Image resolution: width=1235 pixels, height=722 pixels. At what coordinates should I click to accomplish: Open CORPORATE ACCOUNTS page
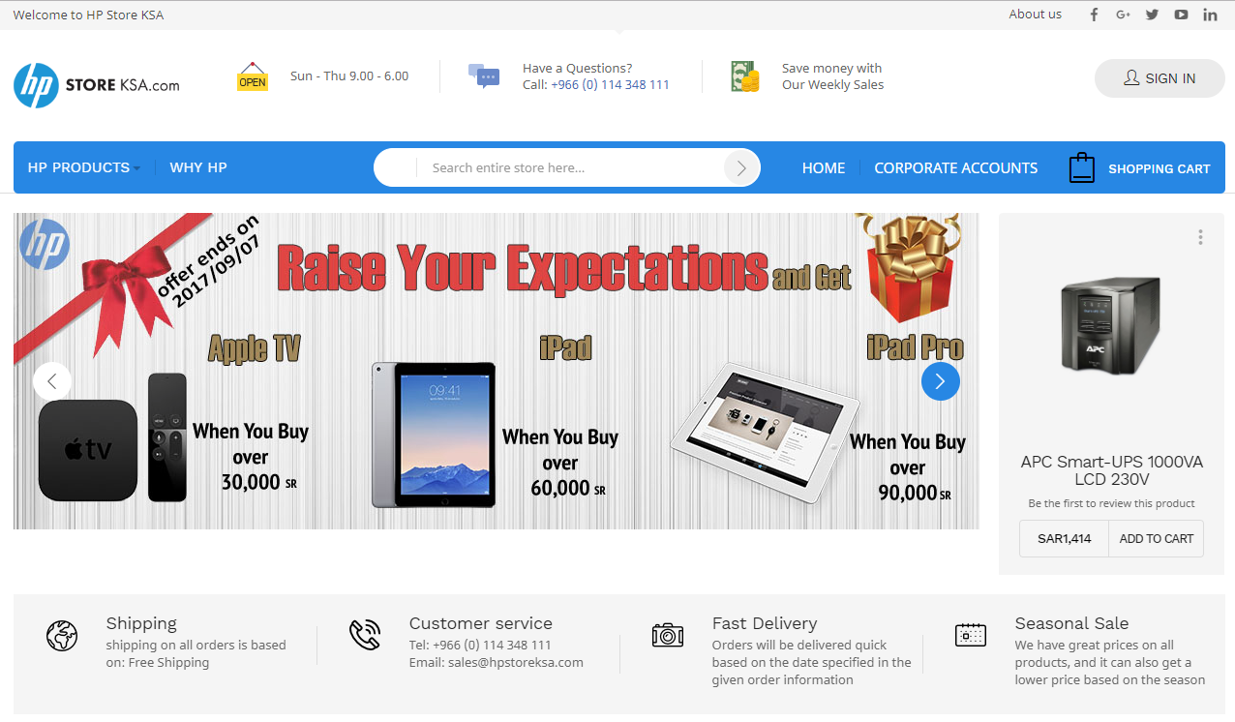956,167
